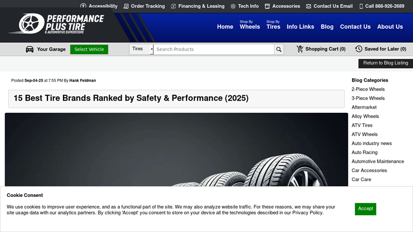Open Saved for Later (0) link
This screenshot has height=232, width=413.
[x=385, y=49]
